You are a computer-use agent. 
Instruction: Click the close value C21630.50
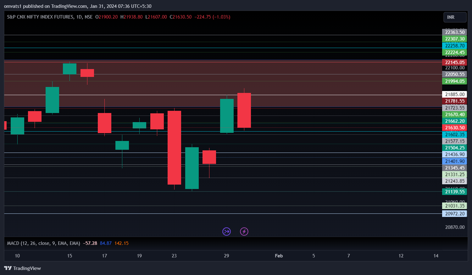coord(181,17)
